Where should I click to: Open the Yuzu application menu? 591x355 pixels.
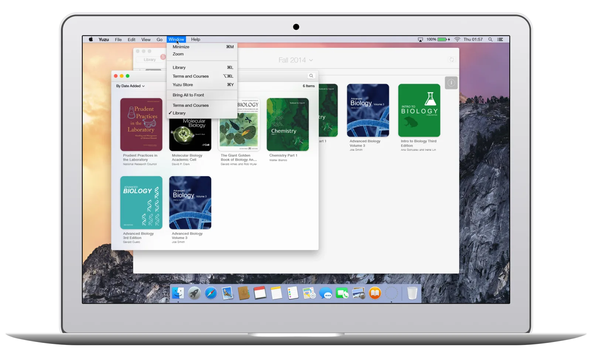point(104,40)
